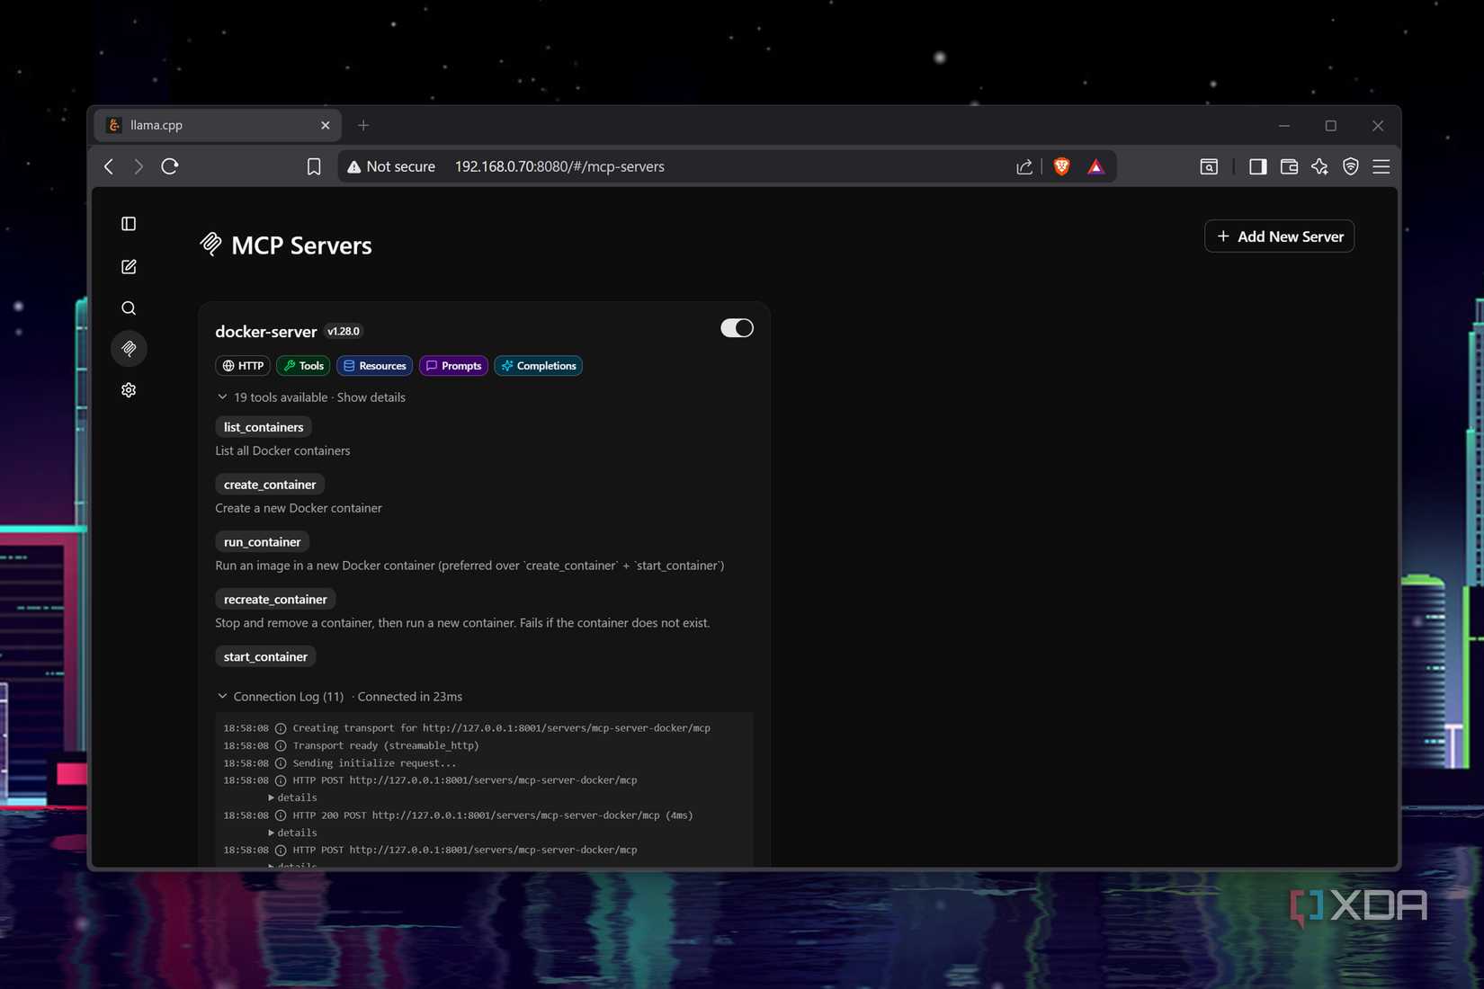The image size is (1484, 989).
Task: Click the Not secure warning indicator
Action: tap(391, 166)
